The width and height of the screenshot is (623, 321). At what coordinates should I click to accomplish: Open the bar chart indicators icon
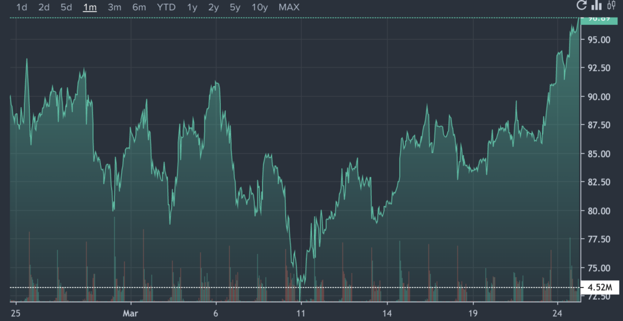point(597,6)
